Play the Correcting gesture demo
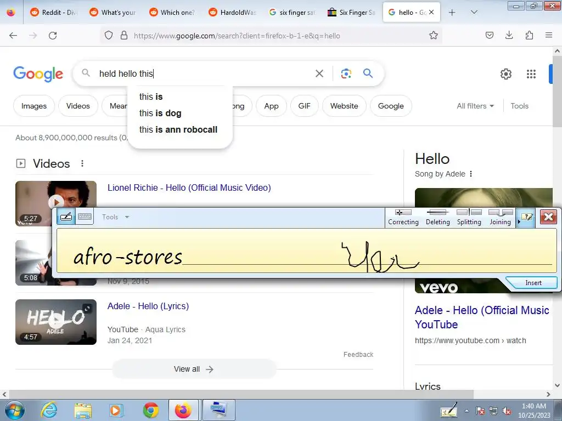 point(403,217)
